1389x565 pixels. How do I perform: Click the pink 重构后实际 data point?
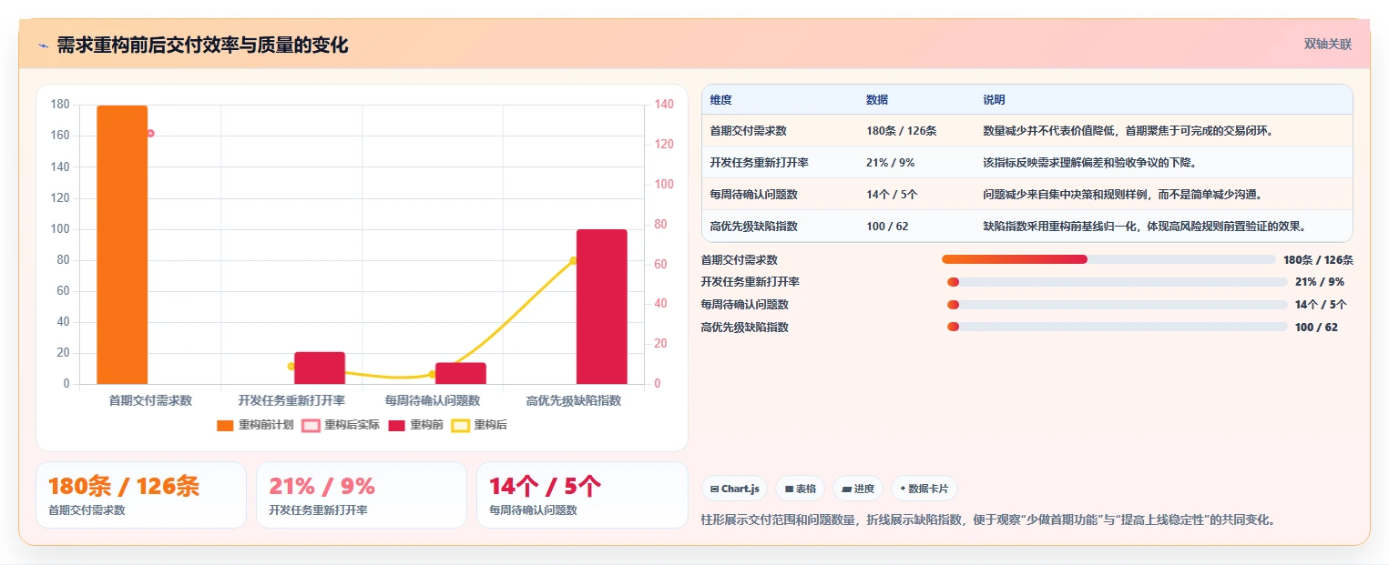150,133
